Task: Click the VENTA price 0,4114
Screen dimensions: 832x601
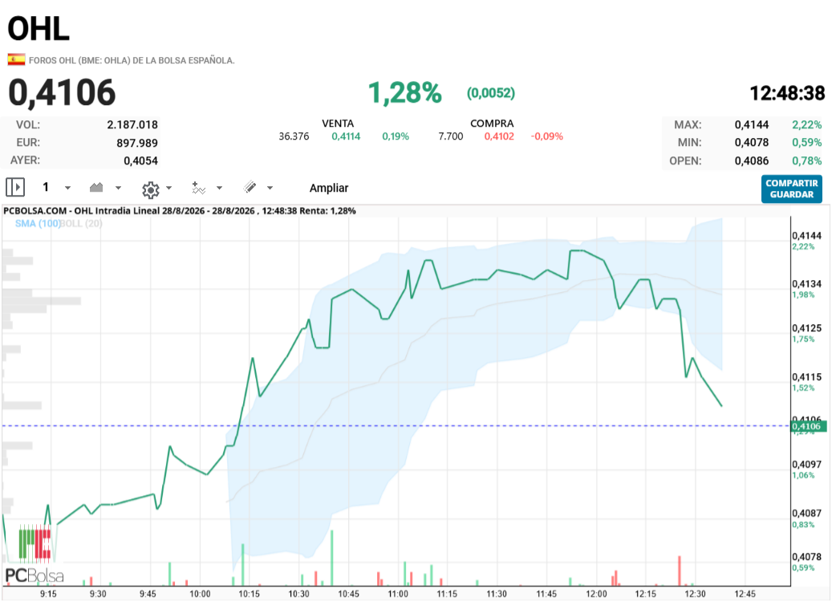Action: pyautogui.click(x=346, y=136)
